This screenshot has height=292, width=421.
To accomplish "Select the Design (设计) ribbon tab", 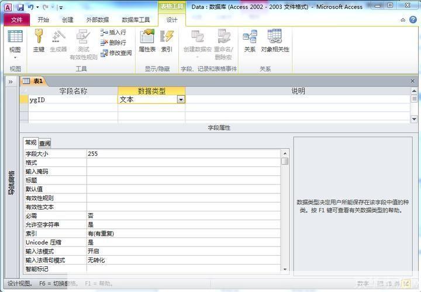I will [x=172, y=20].
